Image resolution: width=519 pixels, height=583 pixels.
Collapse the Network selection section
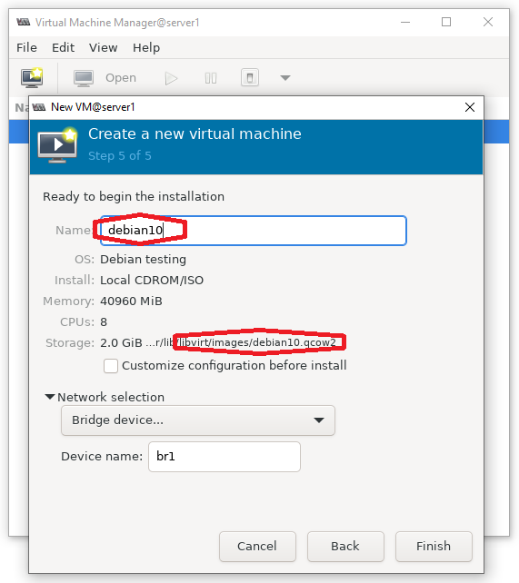[x=50, y=397]
